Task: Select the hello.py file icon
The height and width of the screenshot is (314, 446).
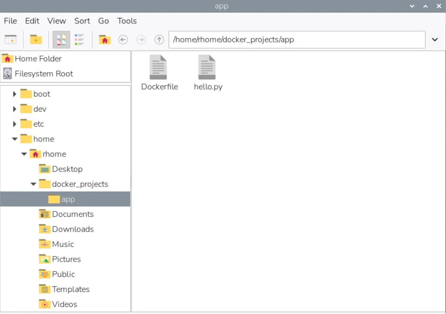Action: coord(207,67)
